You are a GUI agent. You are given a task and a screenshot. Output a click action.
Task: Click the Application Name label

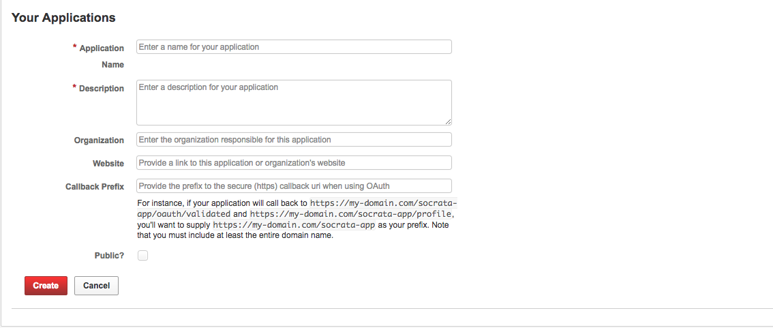click(x=102, y=56)
